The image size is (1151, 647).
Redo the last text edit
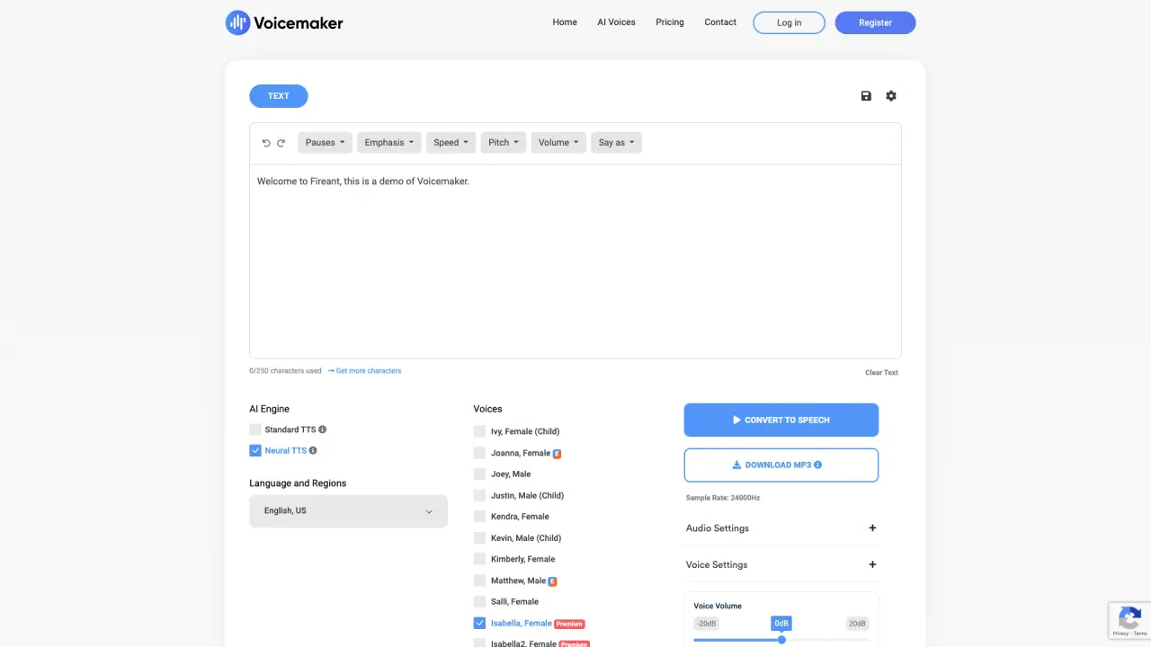click(281, 143)
